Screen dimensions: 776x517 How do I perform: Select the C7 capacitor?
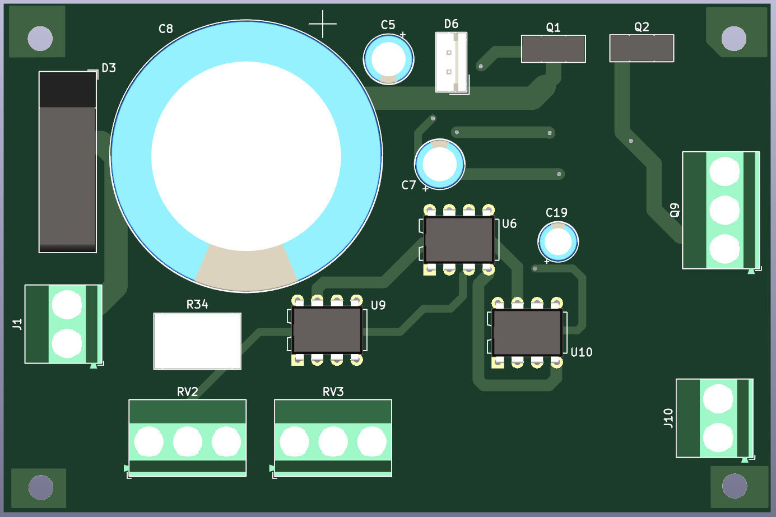(x=440, y=164)
